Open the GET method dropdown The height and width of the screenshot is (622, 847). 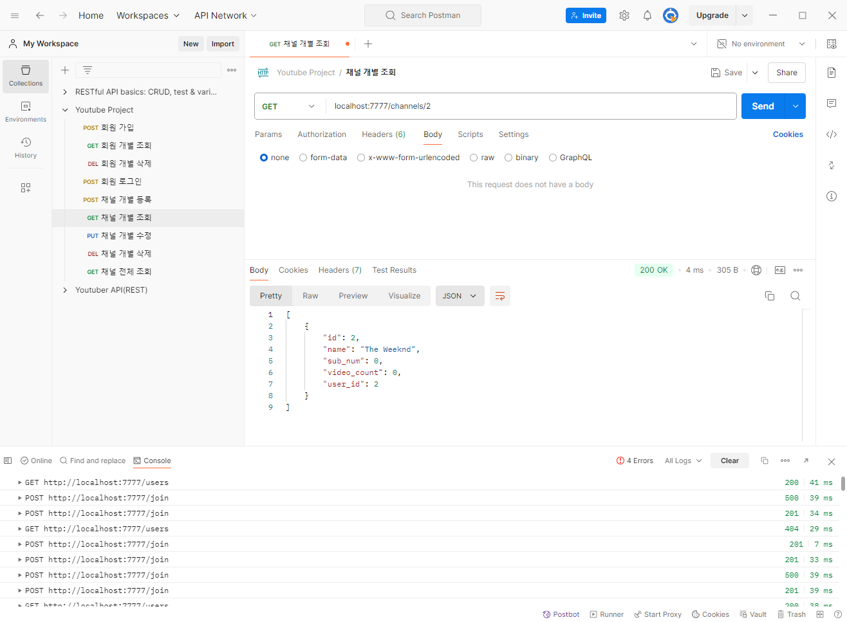pos(290,106)
